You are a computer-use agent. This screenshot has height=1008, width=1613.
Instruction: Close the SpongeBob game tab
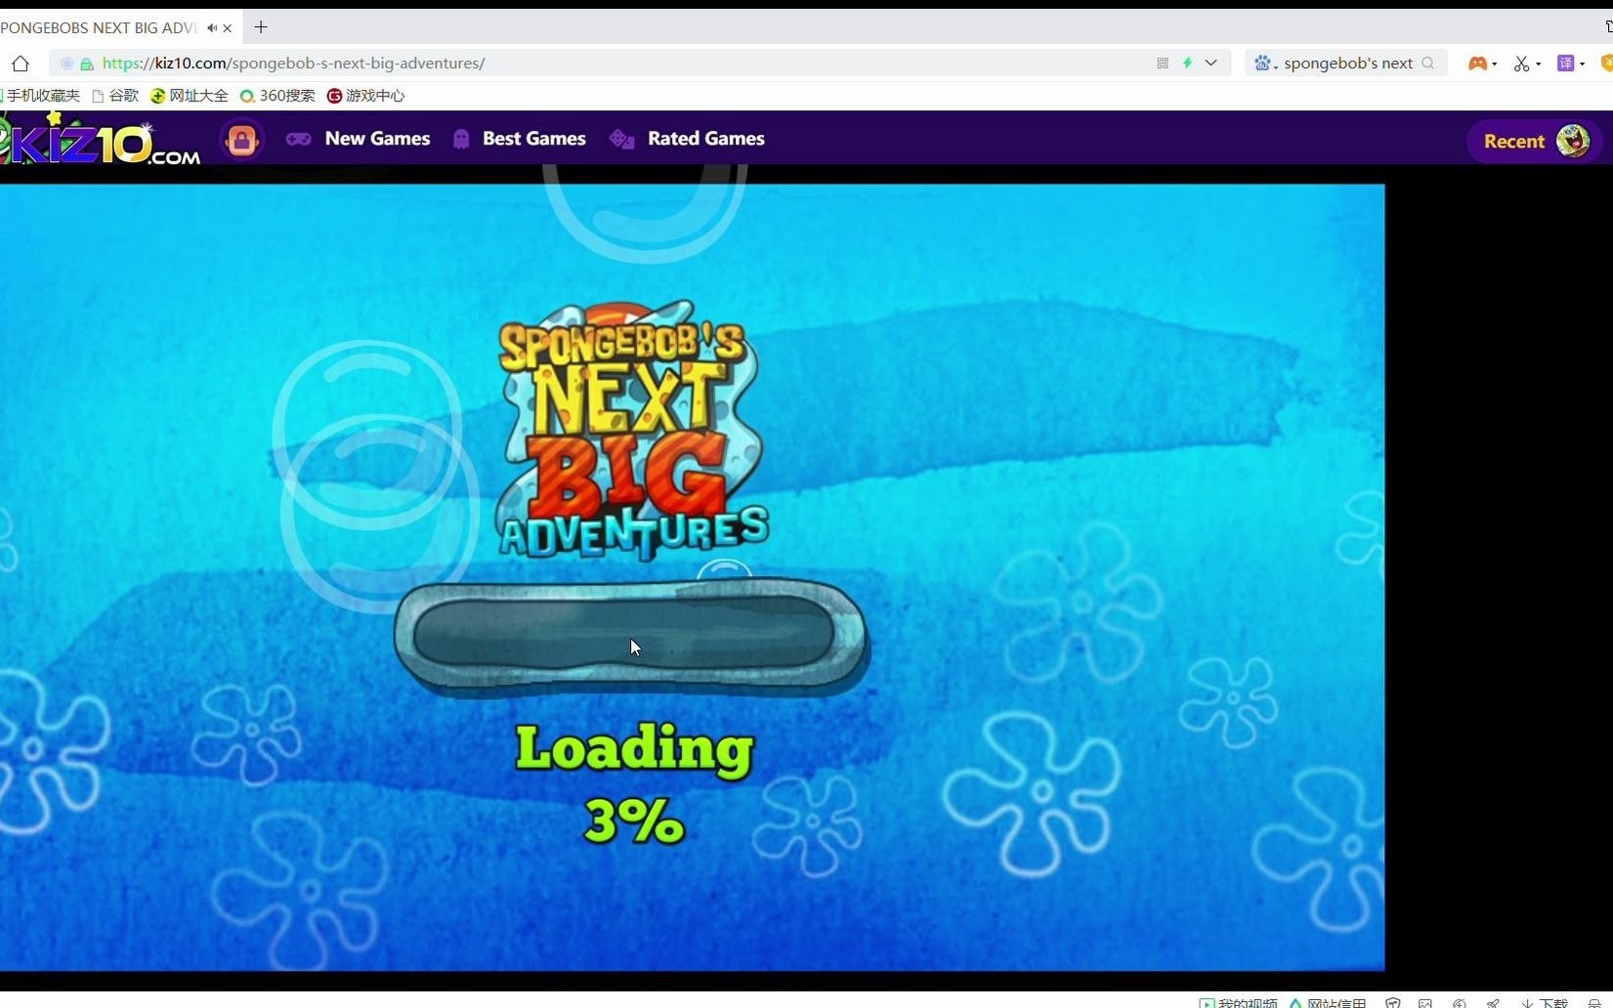point(228,27)
